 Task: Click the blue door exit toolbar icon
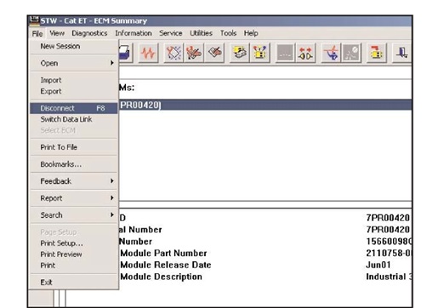(x=401, y=53)
